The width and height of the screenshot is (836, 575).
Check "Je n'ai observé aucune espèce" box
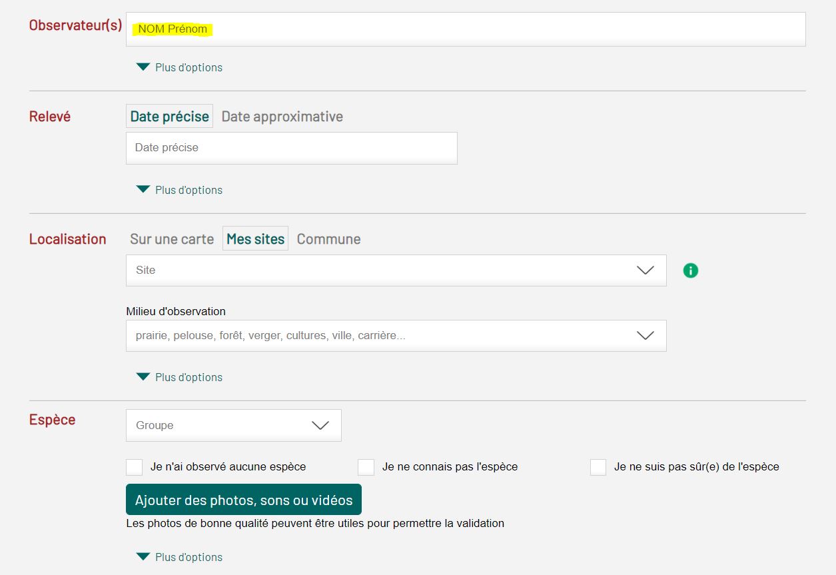pyautogui.click(x=135, y=467)
